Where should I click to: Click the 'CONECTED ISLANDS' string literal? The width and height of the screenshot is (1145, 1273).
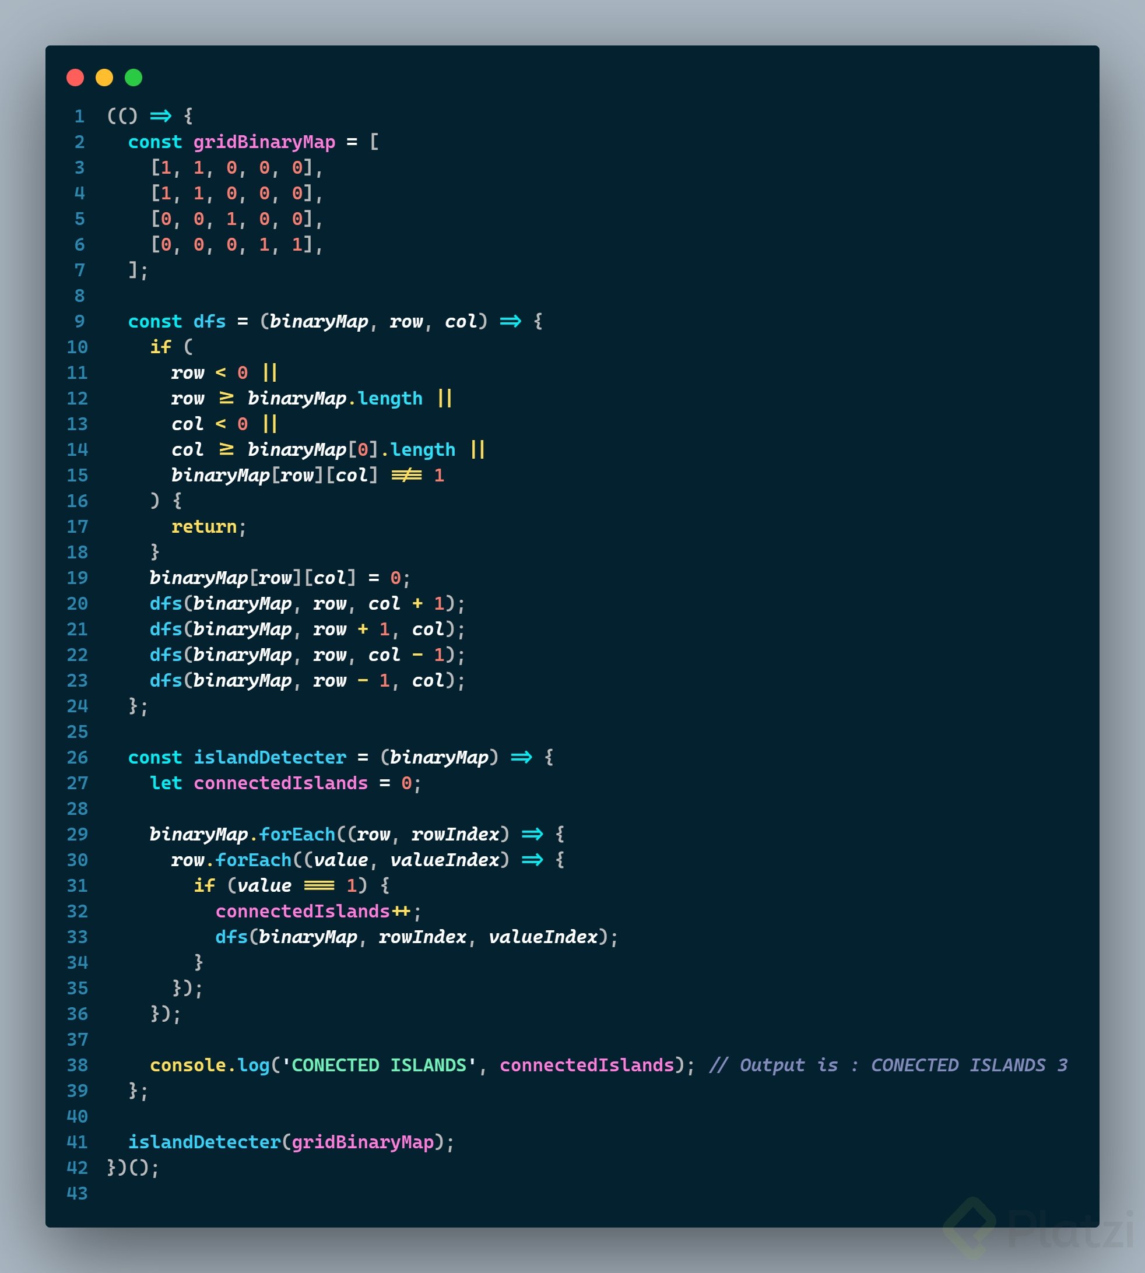pos(378,1065)
